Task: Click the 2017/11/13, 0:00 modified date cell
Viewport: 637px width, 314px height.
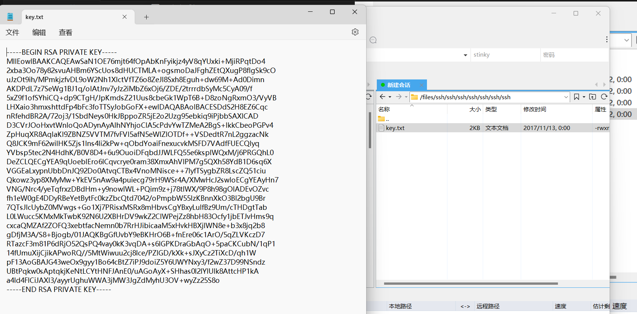Action: [547, 128]
